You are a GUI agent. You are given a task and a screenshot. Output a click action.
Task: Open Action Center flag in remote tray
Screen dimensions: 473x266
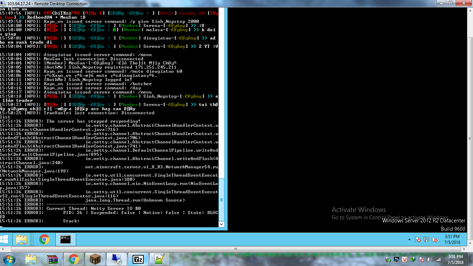[x=418, y=240]
